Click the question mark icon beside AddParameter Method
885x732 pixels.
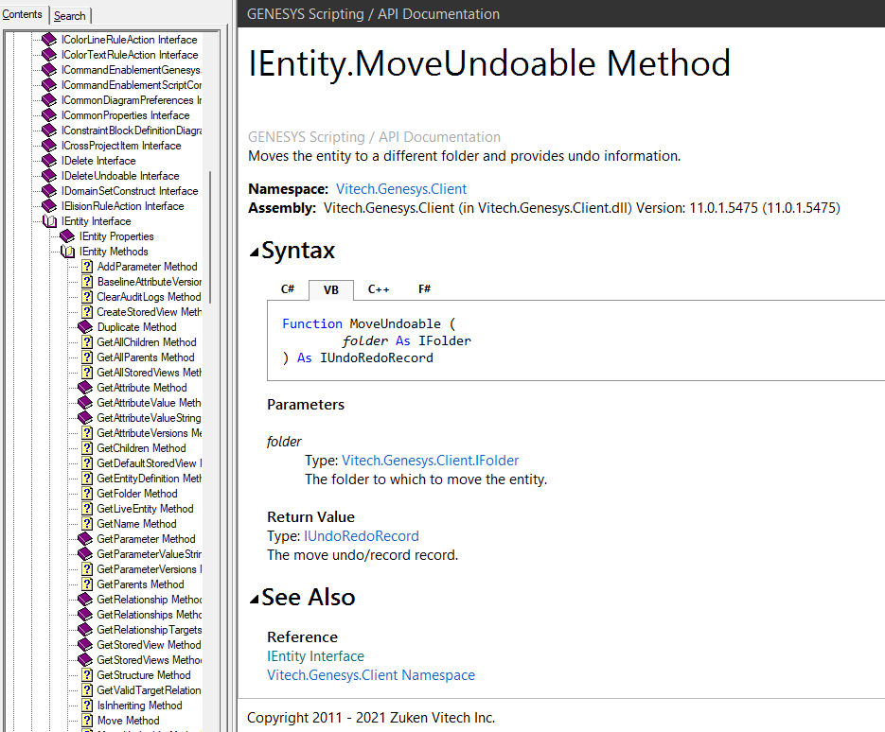(86, 267)
